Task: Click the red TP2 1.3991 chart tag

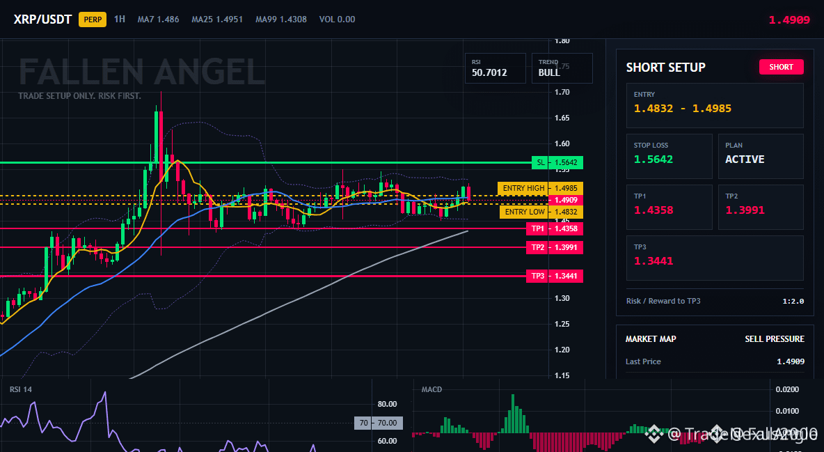Action: (x=555, y=247)
